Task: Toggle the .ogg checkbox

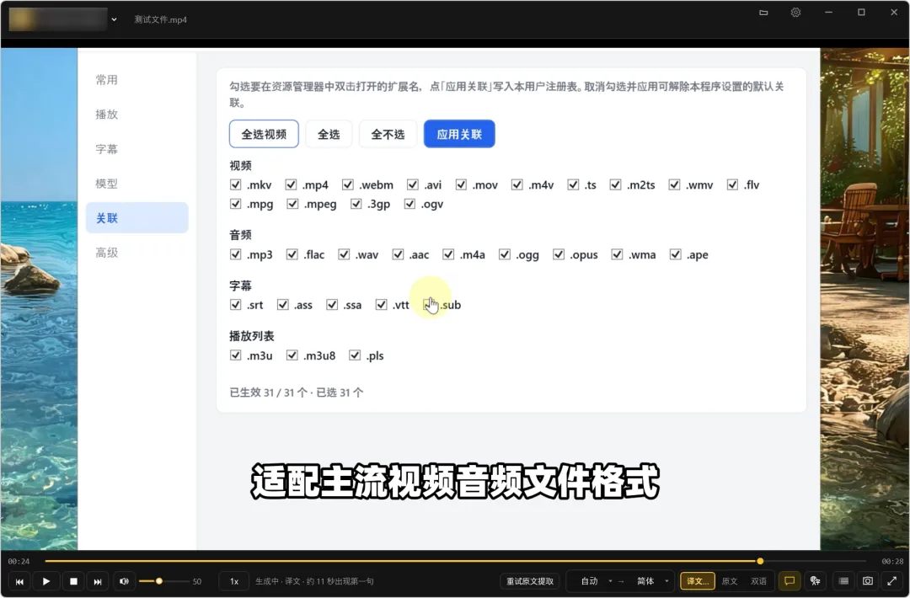Action: 505,254
